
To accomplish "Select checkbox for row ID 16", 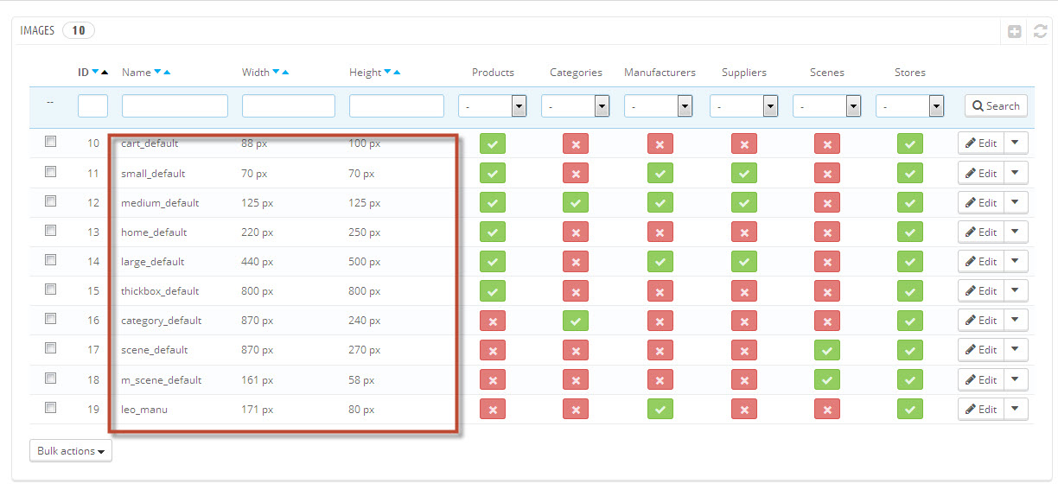I will 51,318.
